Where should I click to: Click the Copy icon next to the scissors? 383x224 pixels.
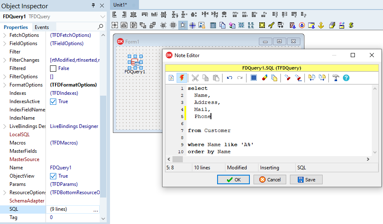206,78
